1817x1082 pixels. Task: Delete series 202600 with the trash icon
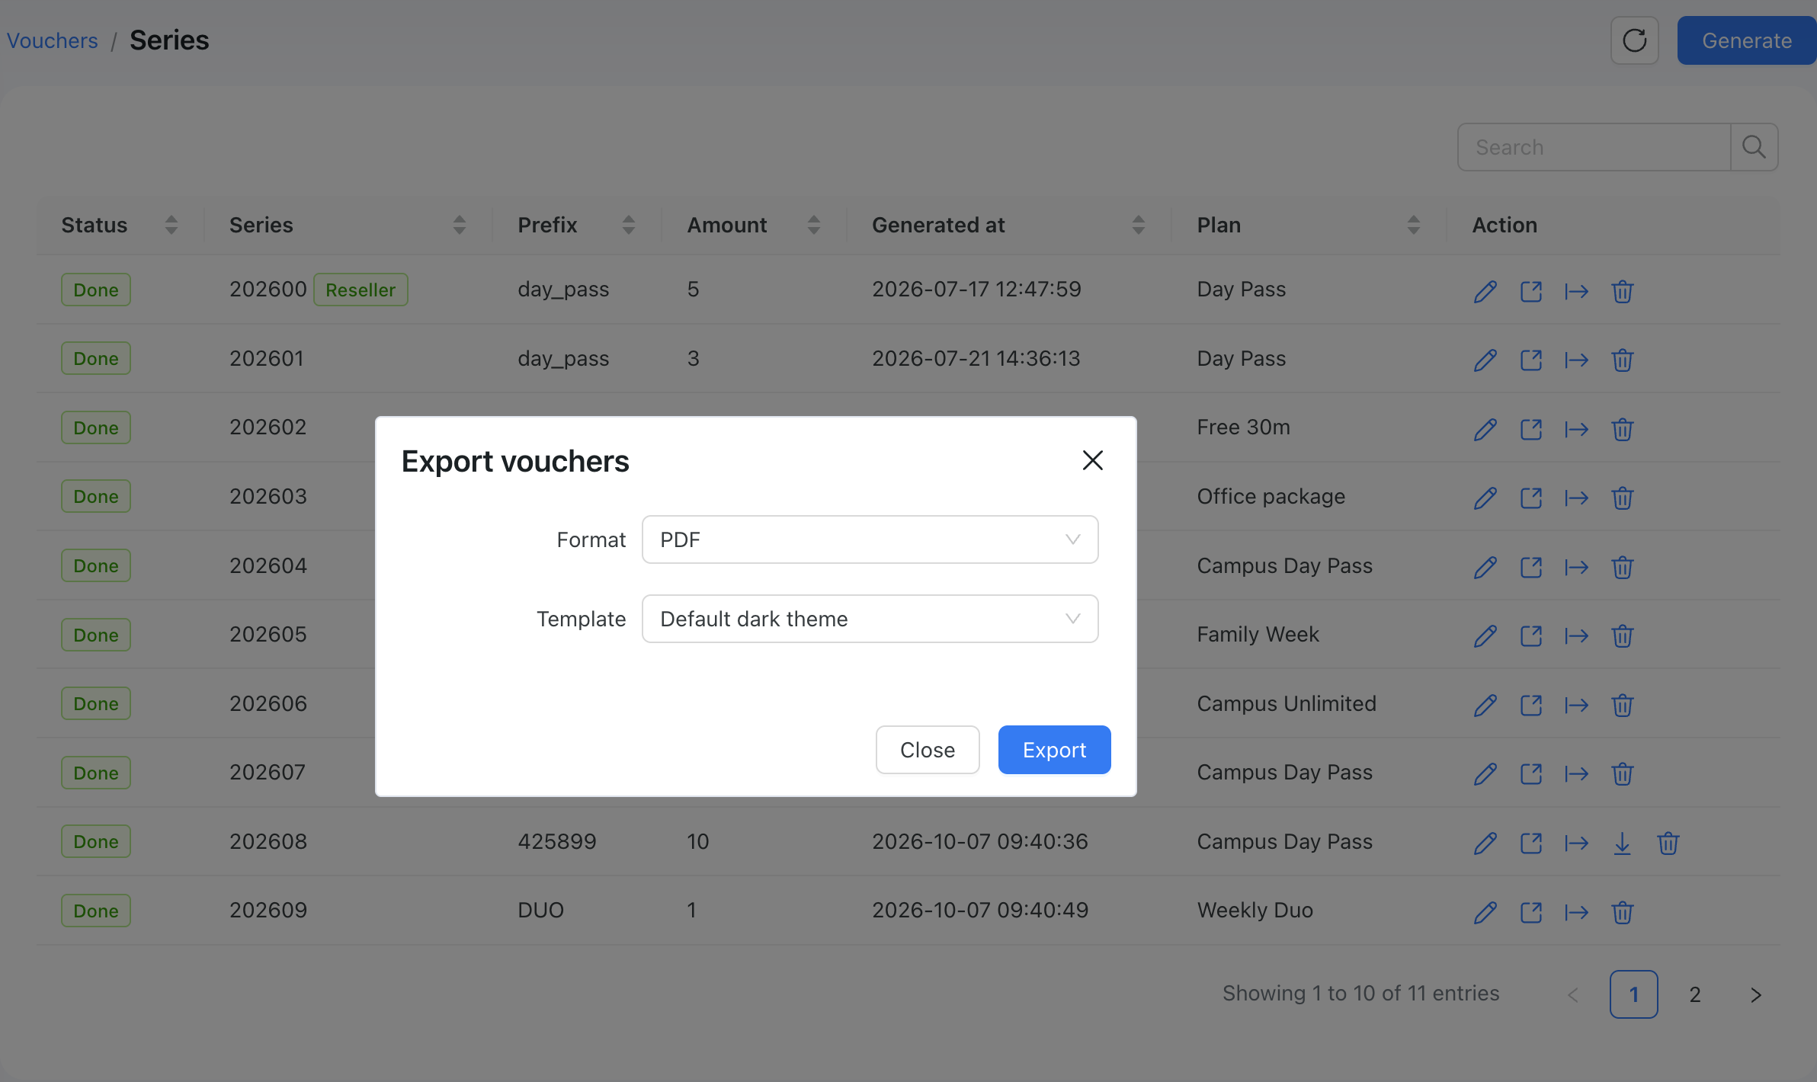(1623, 291)
